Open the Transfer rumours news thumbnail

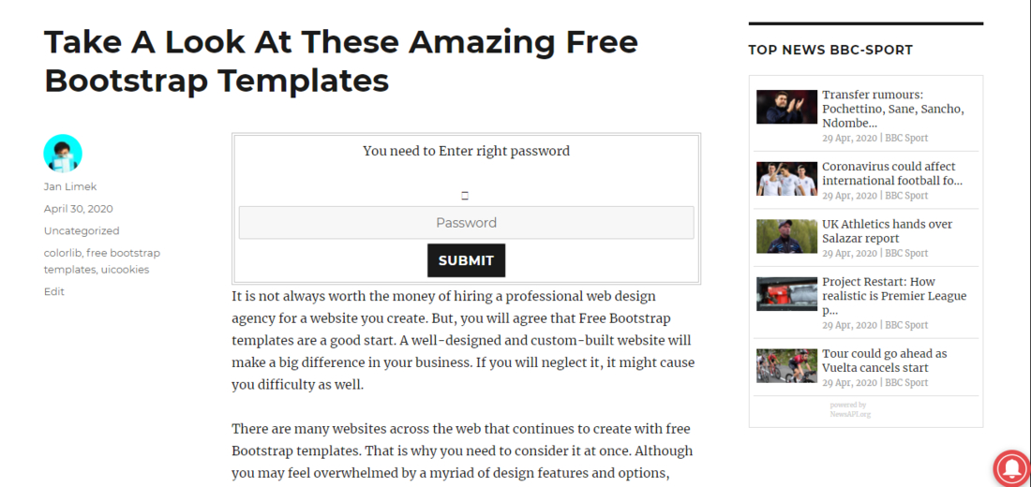[787, 107]
